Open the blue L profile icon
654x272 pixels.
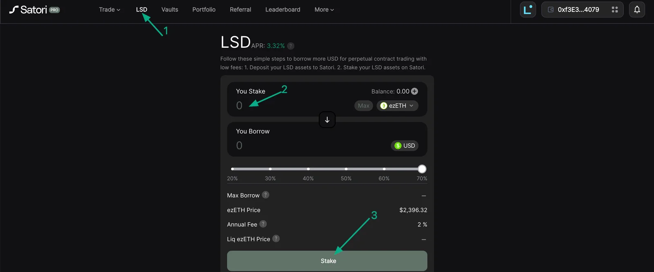coord(528,9)
